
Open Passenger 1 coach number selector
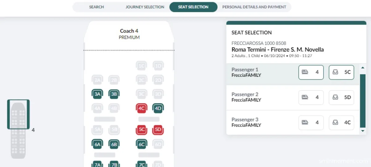click(x=311, y=72)
